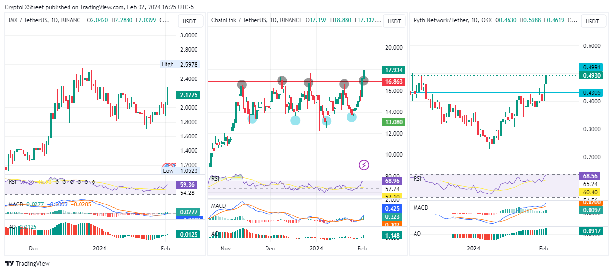This screenshot has width=613, height=272.
Task: Select the 2.1775 current price label
Action: click(x=187, y=95)
